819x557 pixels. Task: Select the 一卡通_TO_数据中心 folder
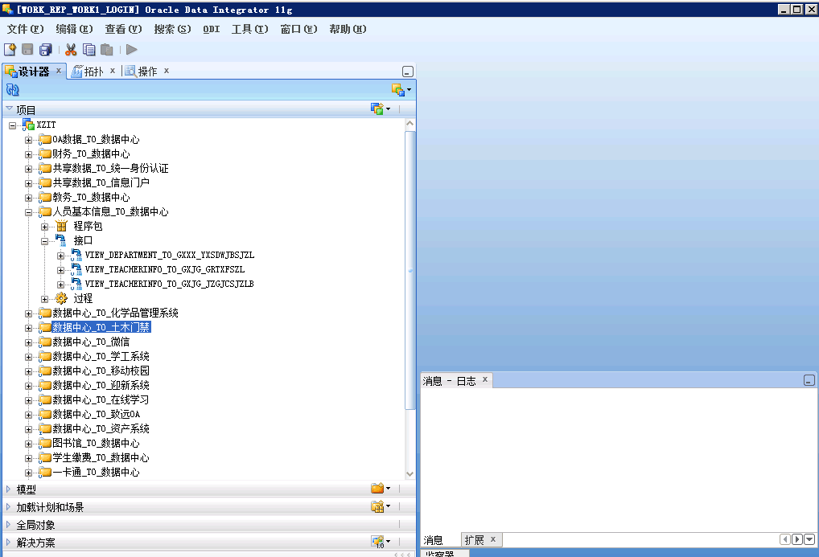[96, 472]
